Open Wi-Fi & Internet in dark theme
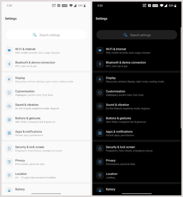The height and width of the screenshot is (197, 183). pyautogui.click(x=137, y=51)
